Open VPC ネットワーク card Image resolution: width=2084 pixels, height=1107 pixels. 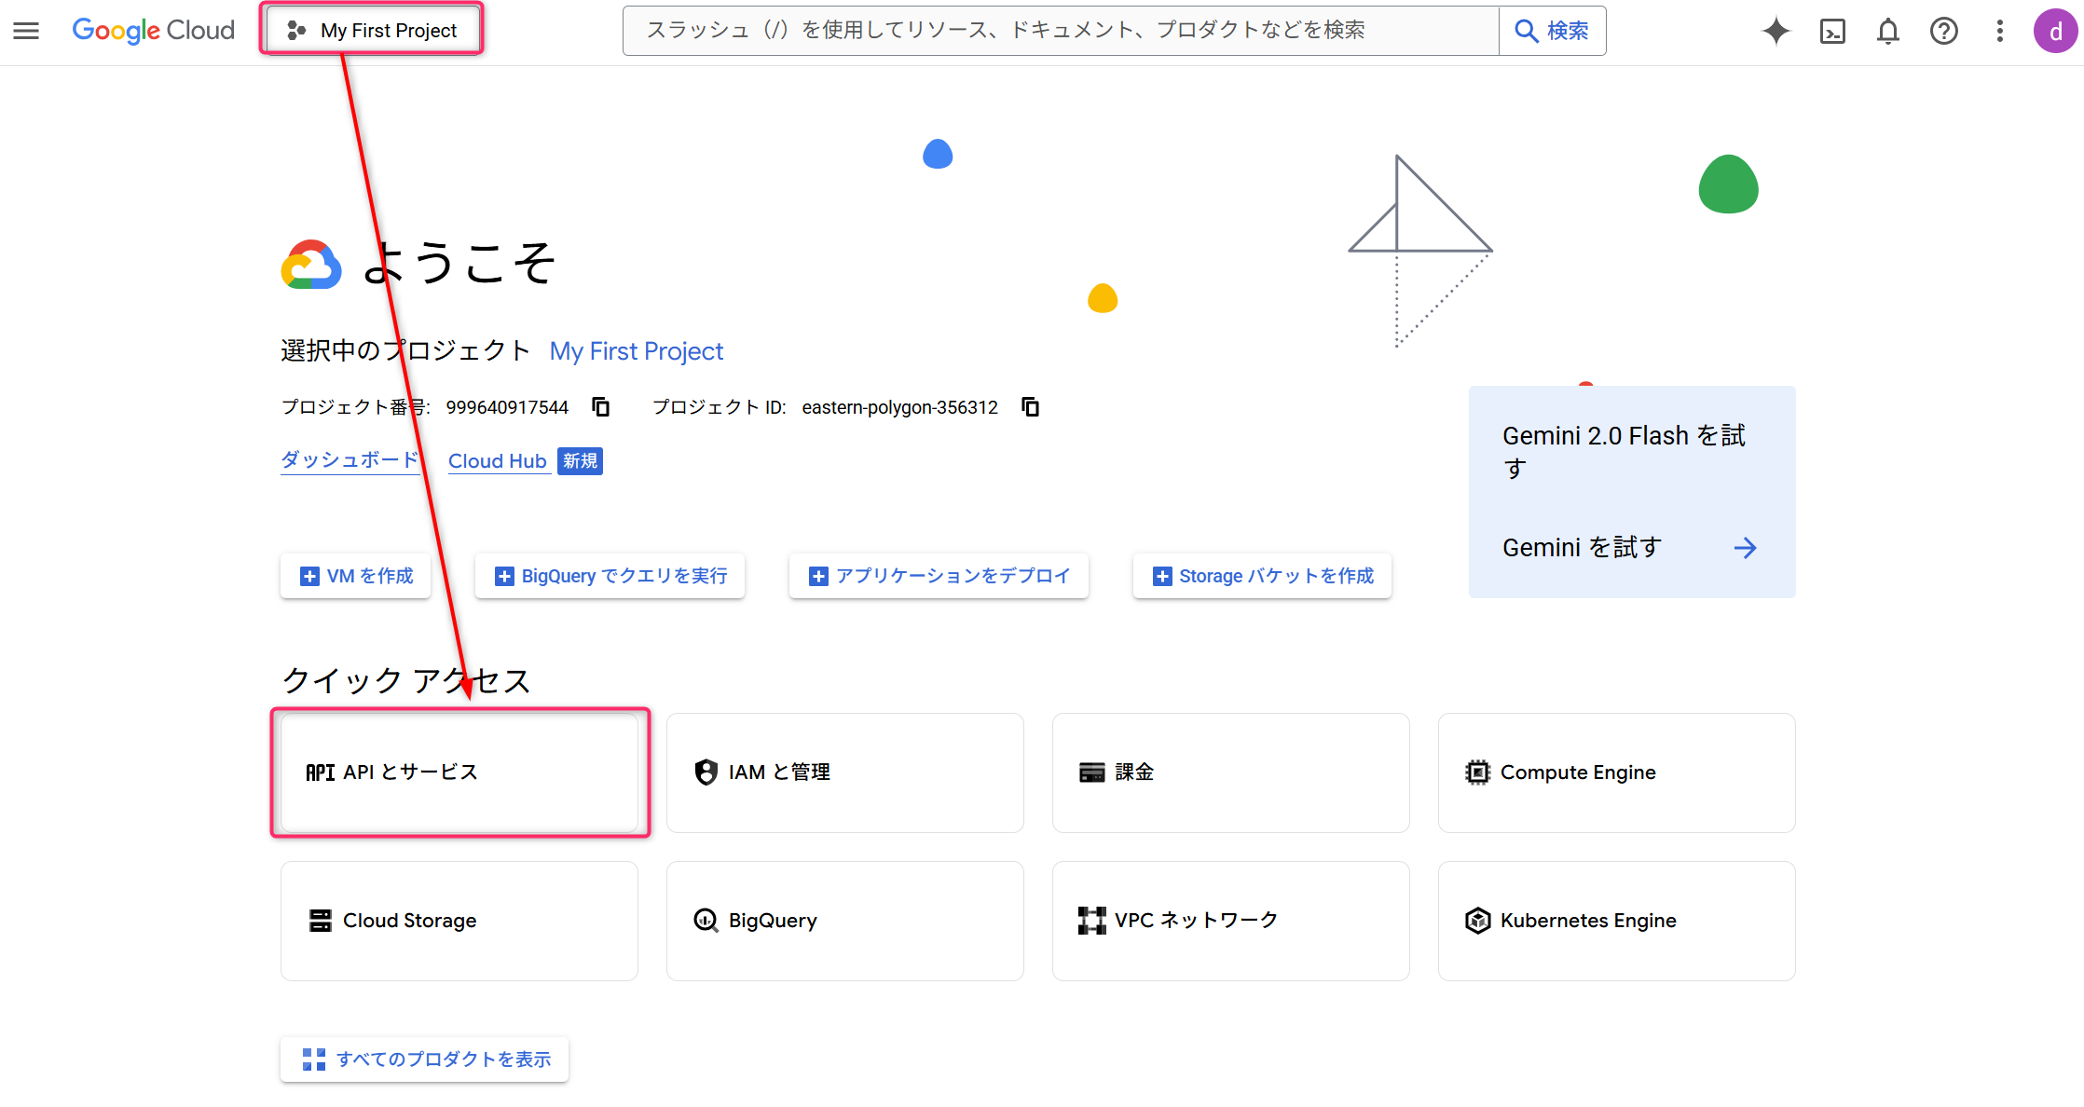[1231, 921]
